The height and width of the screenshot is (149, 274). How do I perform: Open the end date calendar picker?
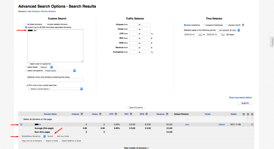(x=223, y=35)
